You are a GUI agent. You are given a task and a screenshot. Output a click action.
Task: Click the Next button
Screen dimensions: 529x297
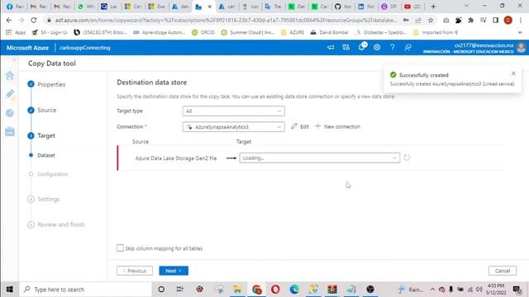pos(174,271)
